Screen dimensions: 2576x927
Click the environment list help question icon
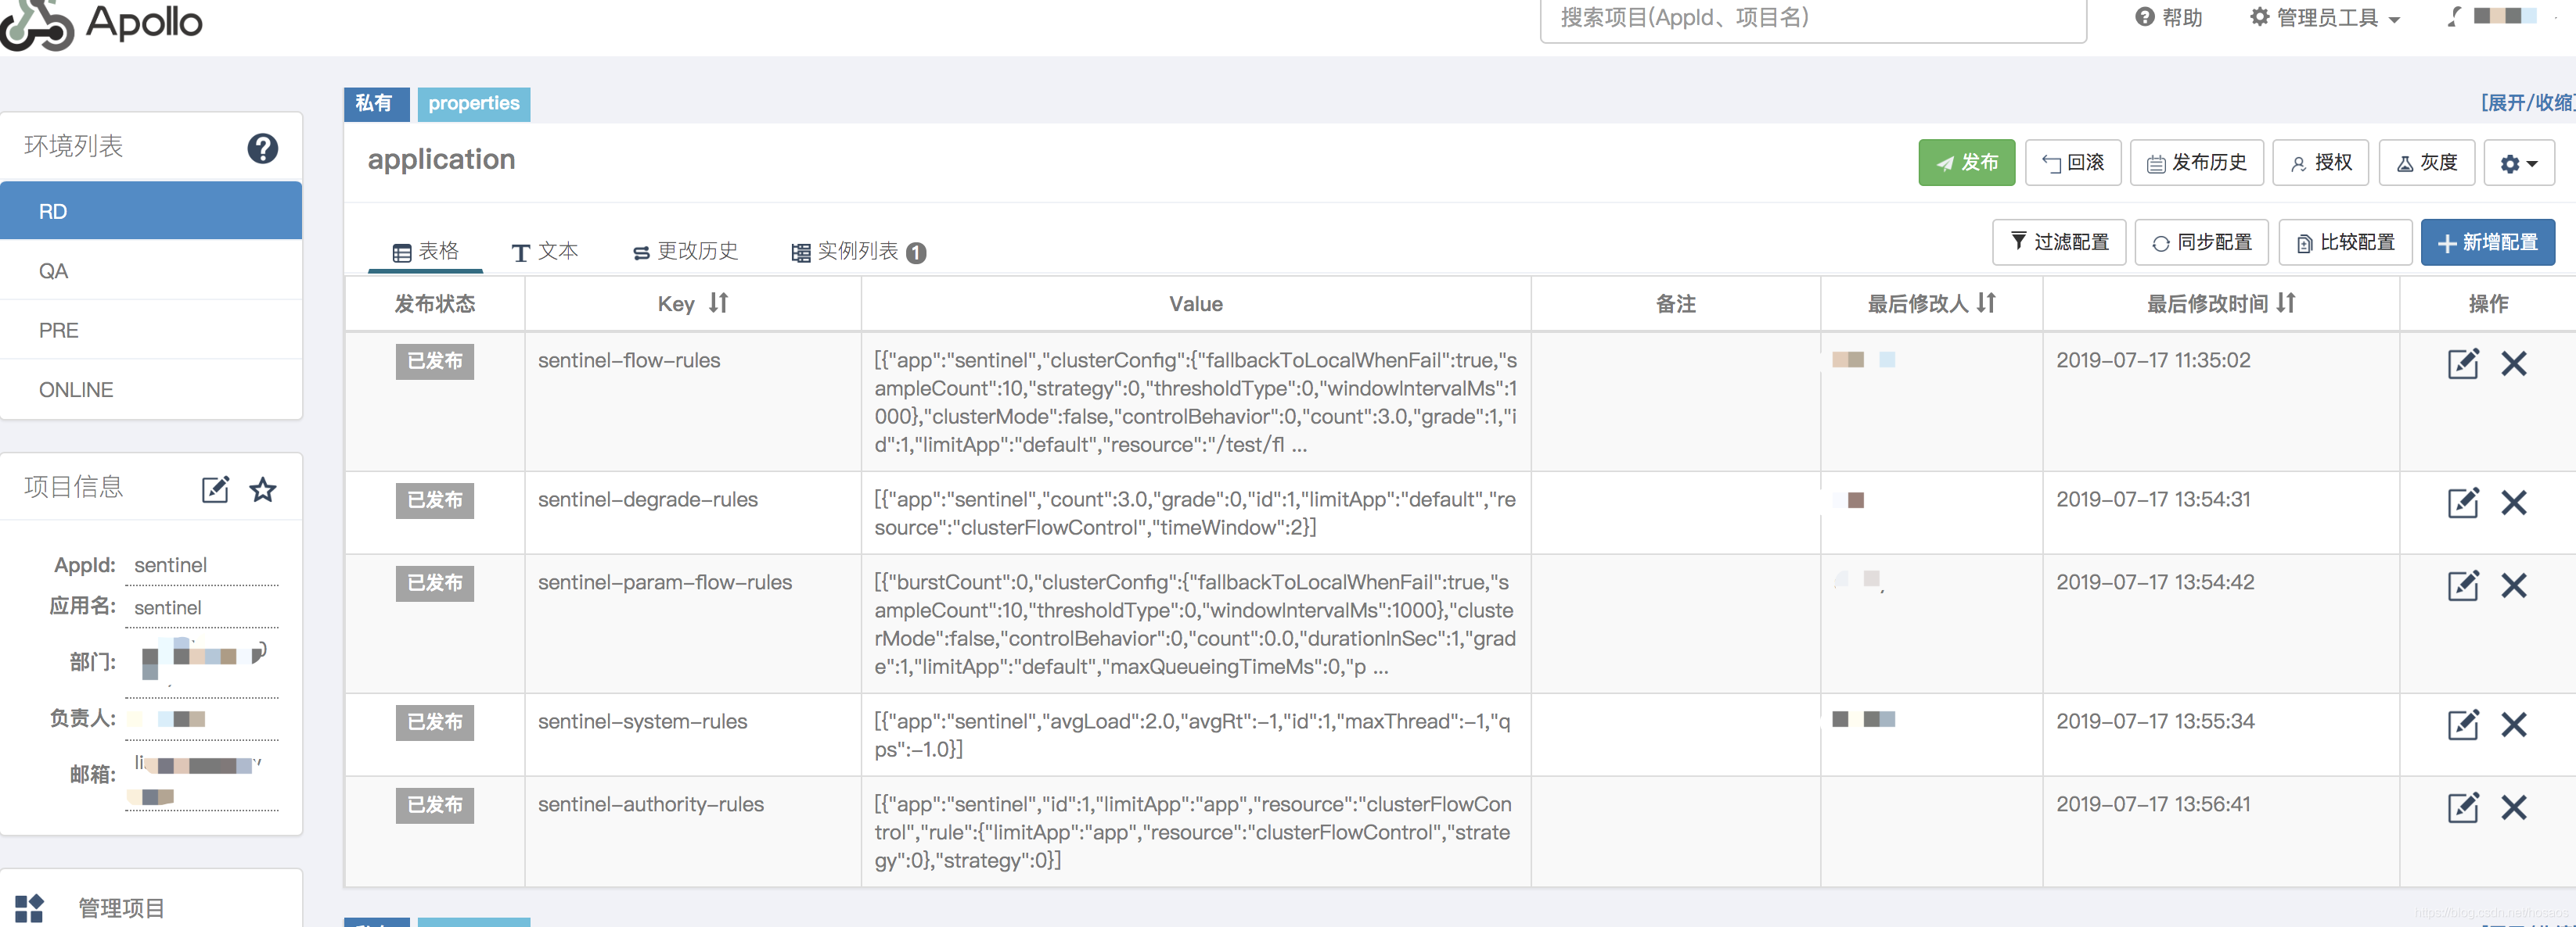tap(262, 148)
